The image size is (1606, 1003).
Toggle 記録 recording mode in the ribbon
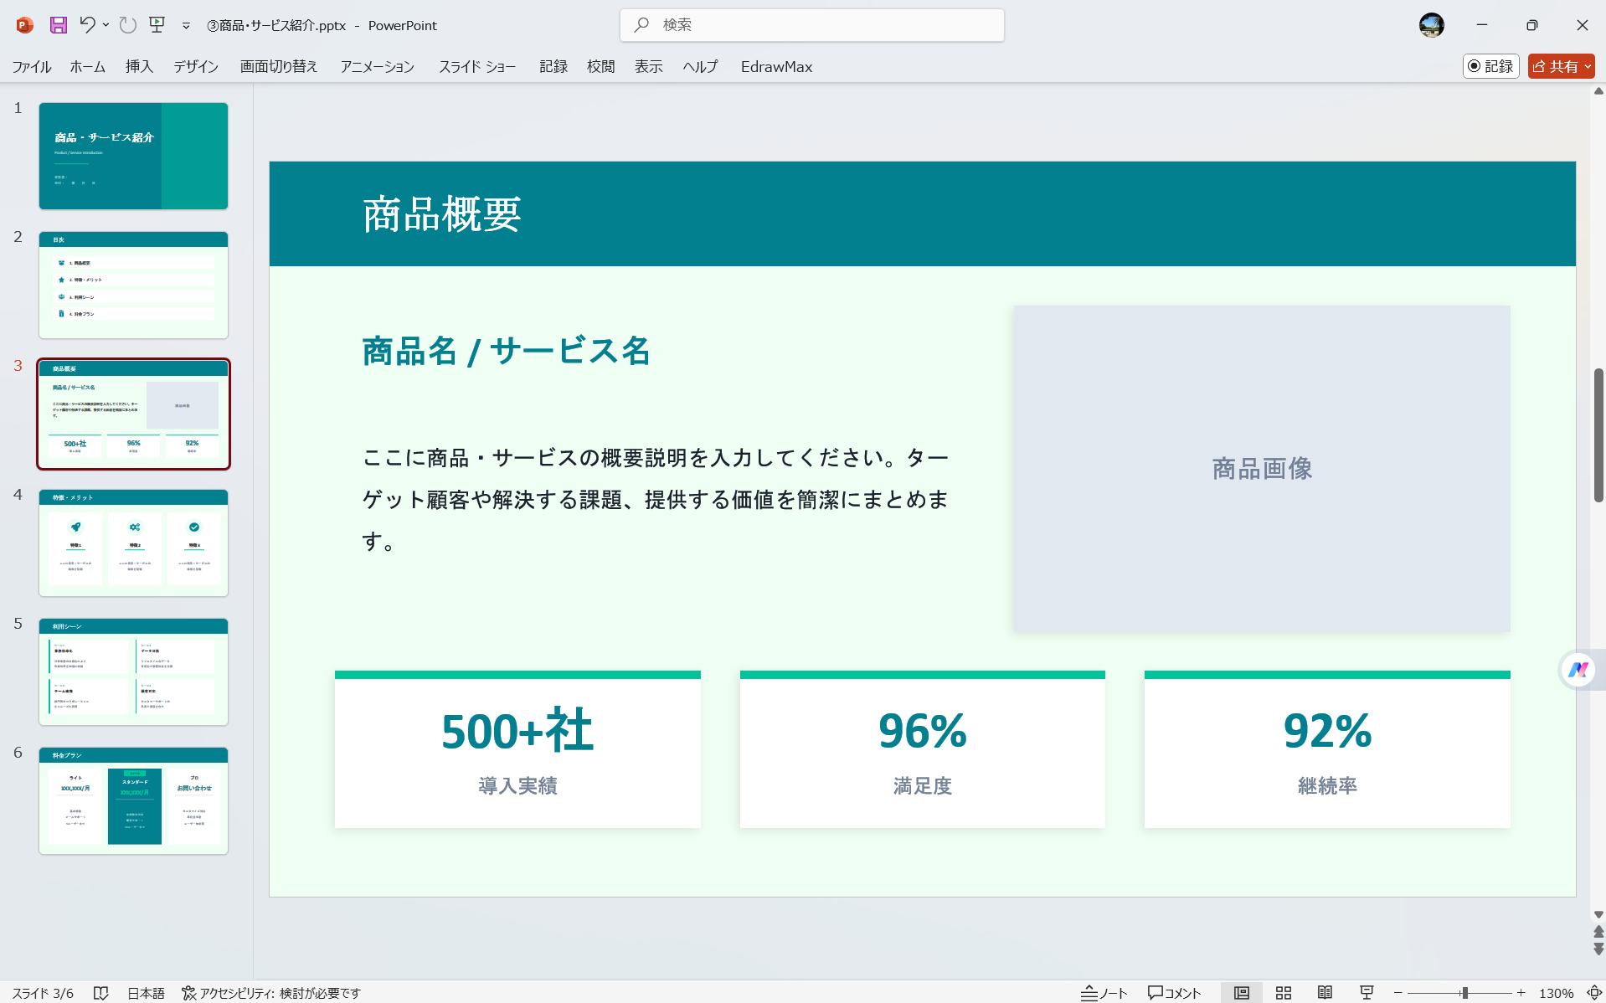click(1490, 66)
